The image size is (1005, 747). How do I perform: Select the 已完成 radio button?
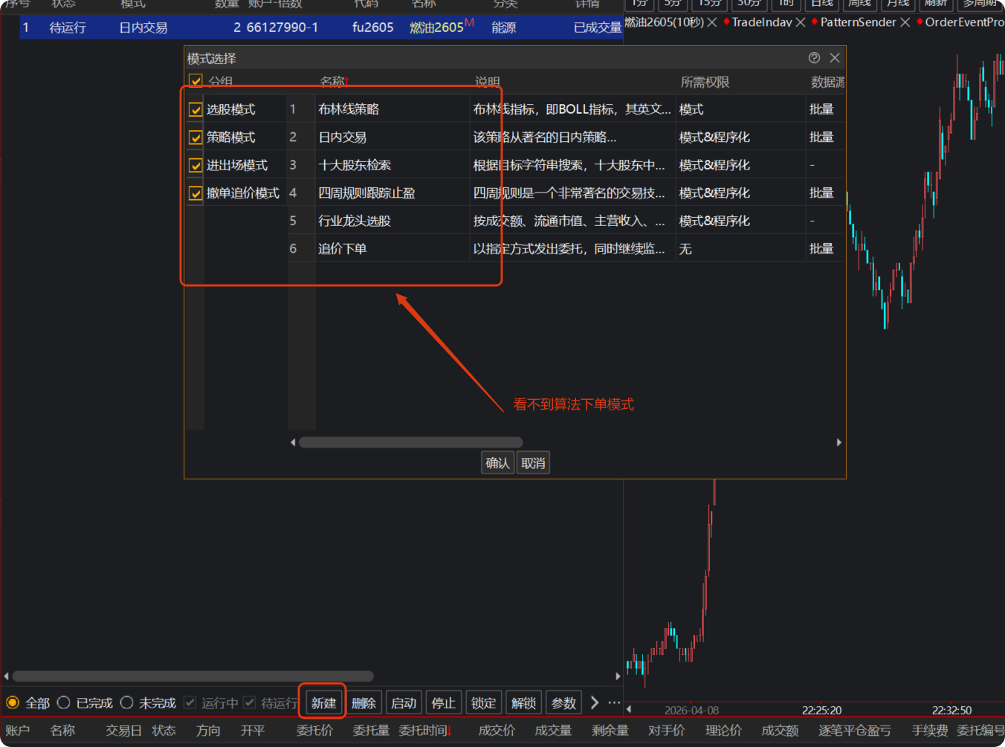[64, 702]
